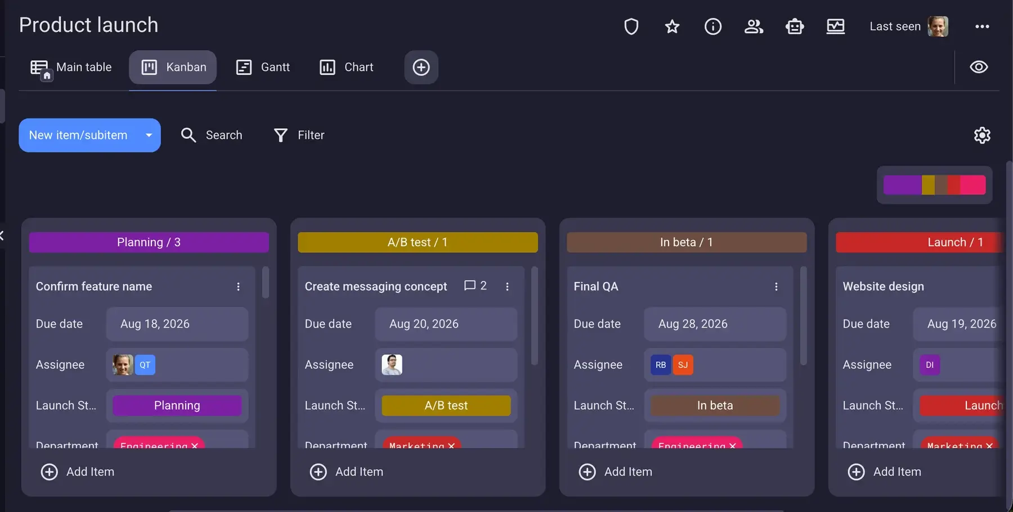Click the Product launch board title

(89, 25)
